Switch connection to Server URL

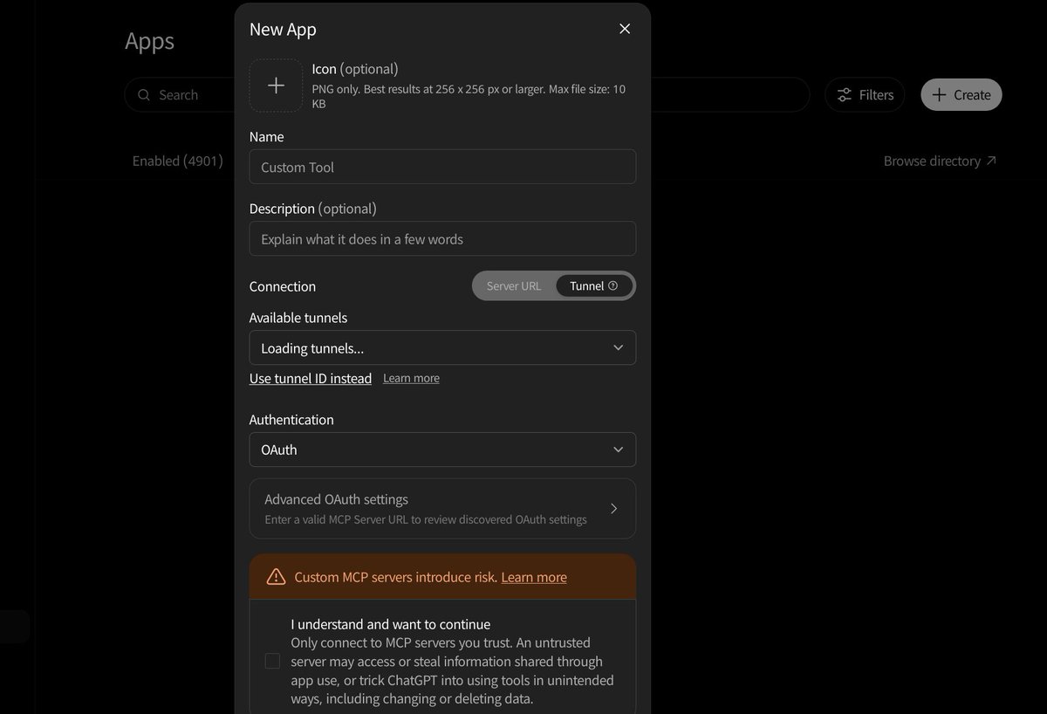(x=514, y=285)
